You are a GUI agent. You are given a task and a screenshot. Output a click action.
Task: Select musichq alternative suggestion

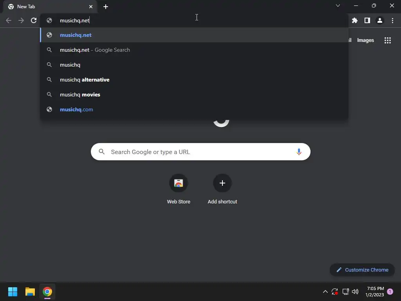(x=194, y=80)
